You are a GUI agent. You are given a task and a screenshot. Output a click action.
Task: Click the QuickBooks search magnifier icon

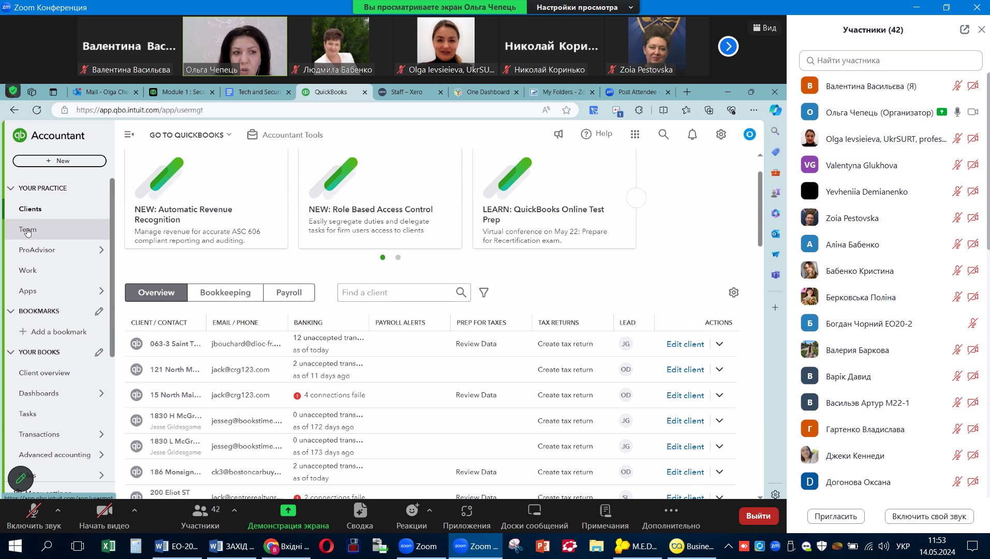pyautogui.click(x=663, y=135)
